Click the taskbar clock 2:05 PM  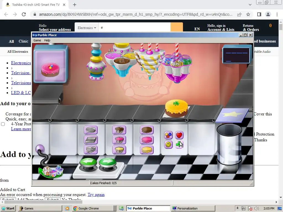point(269,208)
